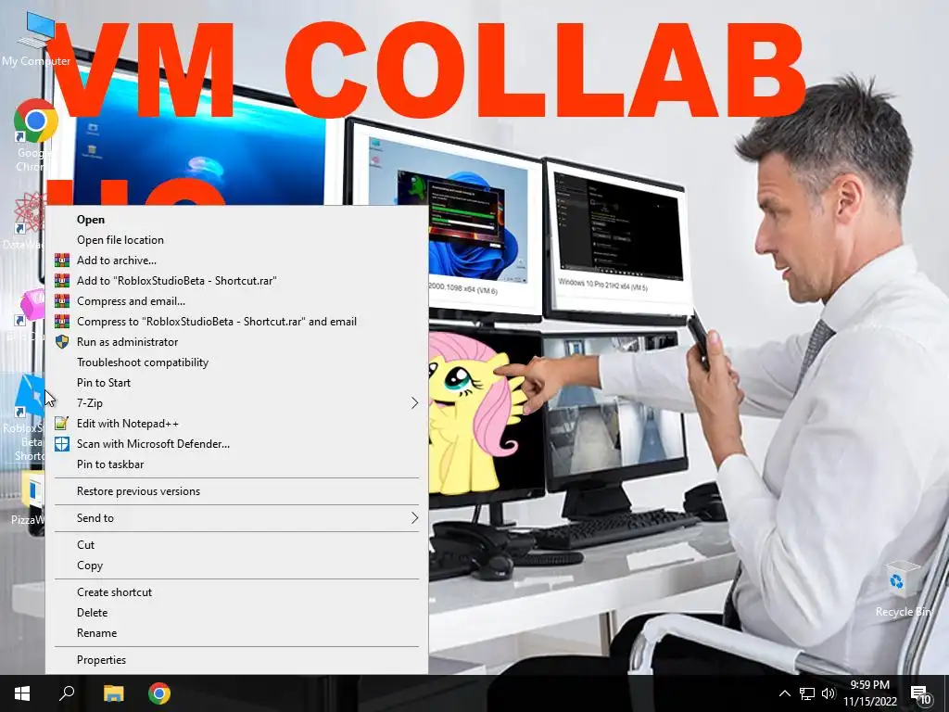Click the Microsoft Defender shield icon
This screenshot has height=712, width=949.
pyautogui.click(x=62, y=444)
